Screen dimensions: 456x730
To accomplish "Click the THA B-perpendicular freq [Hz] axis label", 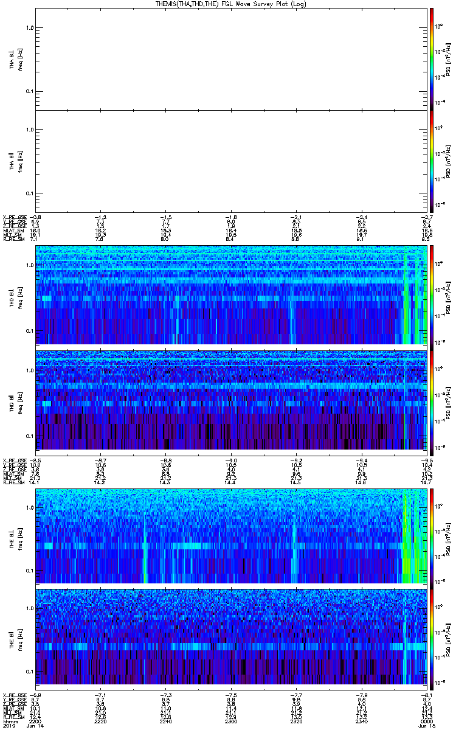I will coord(20,58).
